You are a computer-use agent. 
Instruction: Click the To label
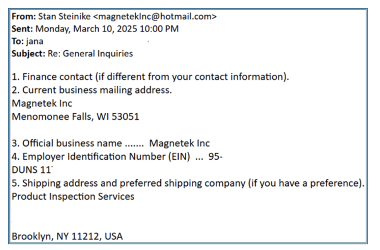tap(18, 41)
